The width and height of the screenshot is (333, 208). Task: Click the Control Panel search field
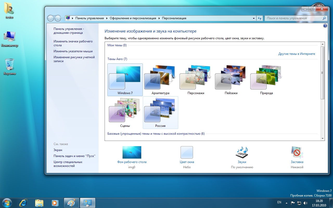click(x=296, y=18)
